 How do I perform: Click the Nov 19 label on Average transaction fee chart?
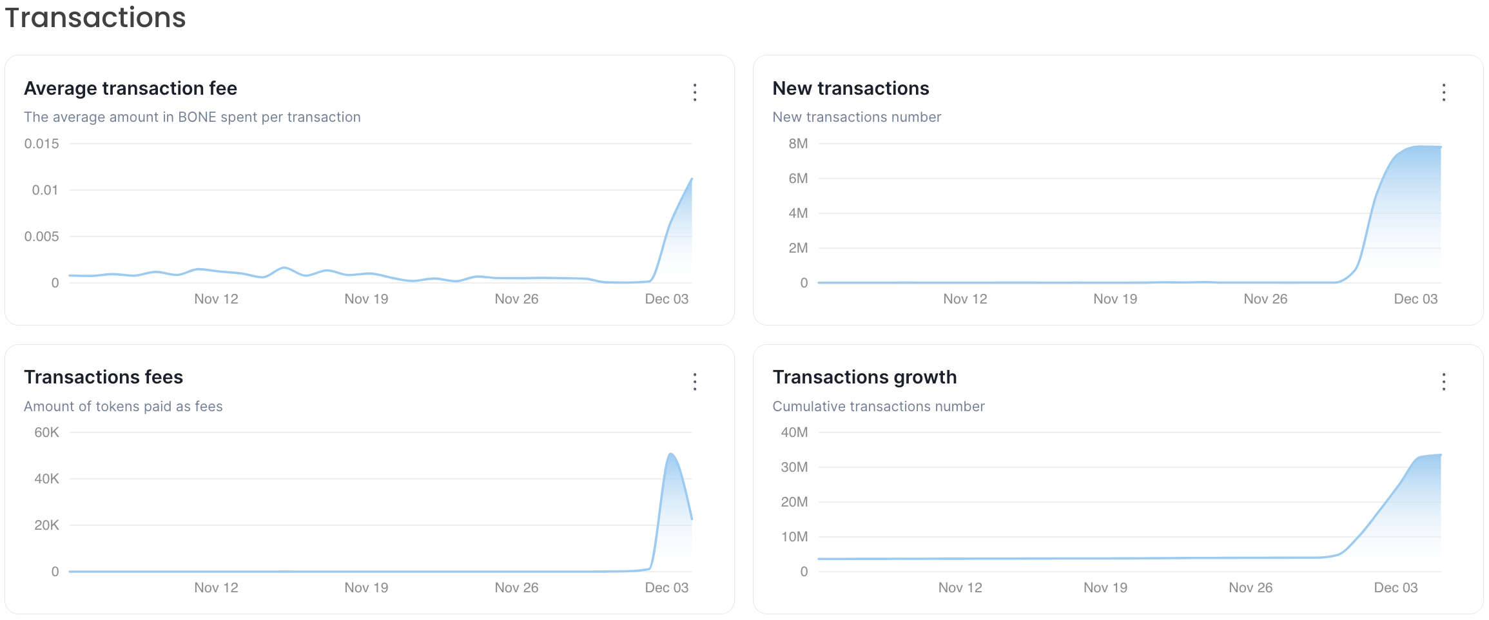(x=366, y=299)
